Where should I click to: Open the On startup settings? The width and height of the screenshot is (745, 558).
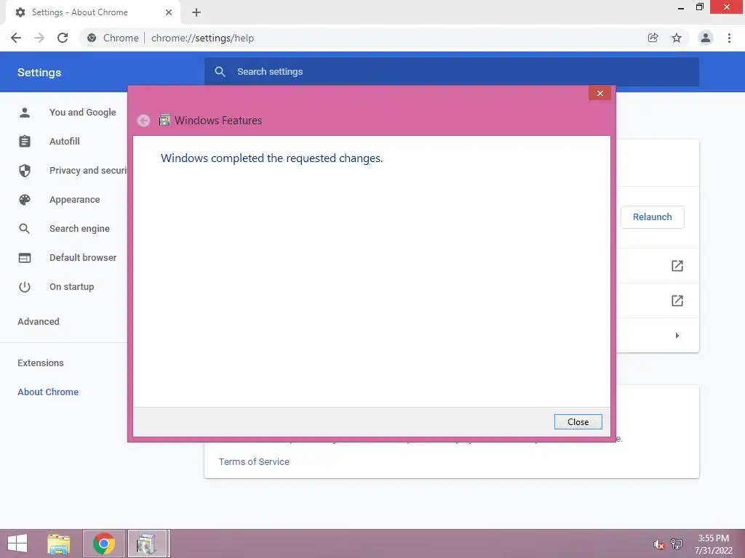pyautogui.click(x=72, y=286)
